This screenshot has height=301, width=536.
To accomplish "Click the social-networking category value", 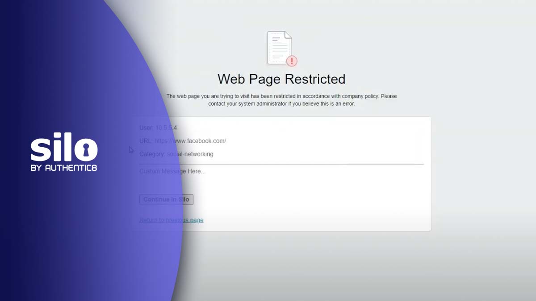I will [x=190, y=154].
